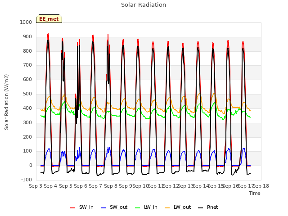Click the Sep 3 x-axis label
The image size is (288, 216).
tap(36, 186)
